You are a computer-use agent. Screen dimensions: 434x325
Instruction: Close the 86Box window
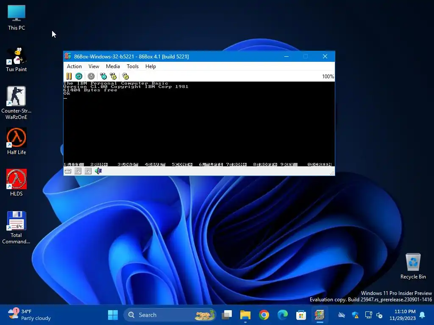point(325,56)
